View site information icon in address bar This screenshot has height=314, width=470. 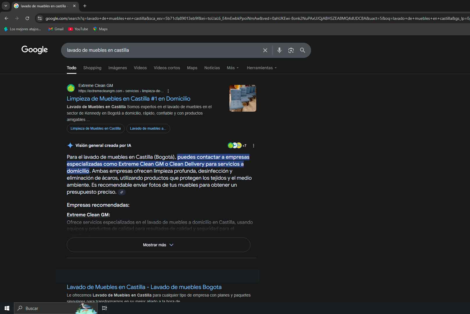click(x=40, y=18)
